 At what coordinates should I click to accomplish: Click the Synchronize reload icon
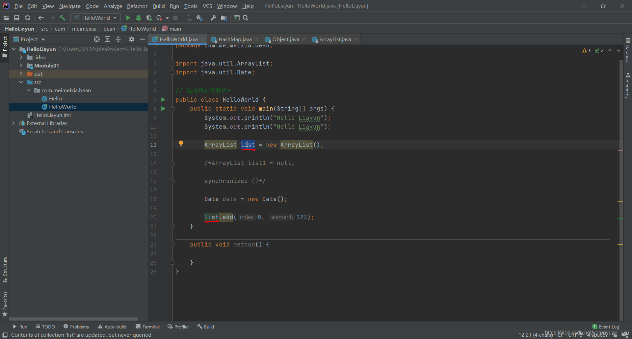(x=28, y=18)
